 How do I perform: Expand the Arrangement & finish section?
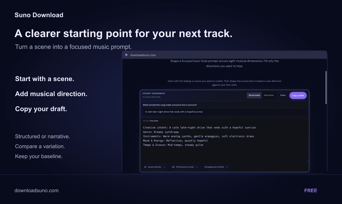pos(217,167)
